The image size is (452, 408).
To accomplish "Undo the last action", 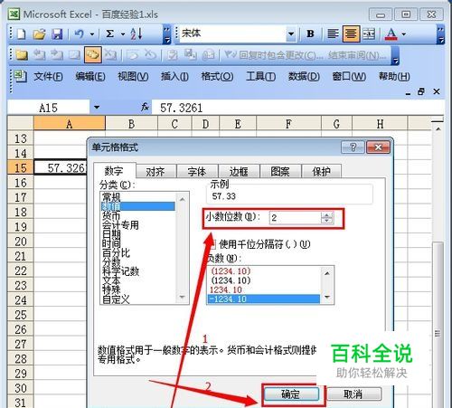I will pyautogui.click(x=79, y=33).
